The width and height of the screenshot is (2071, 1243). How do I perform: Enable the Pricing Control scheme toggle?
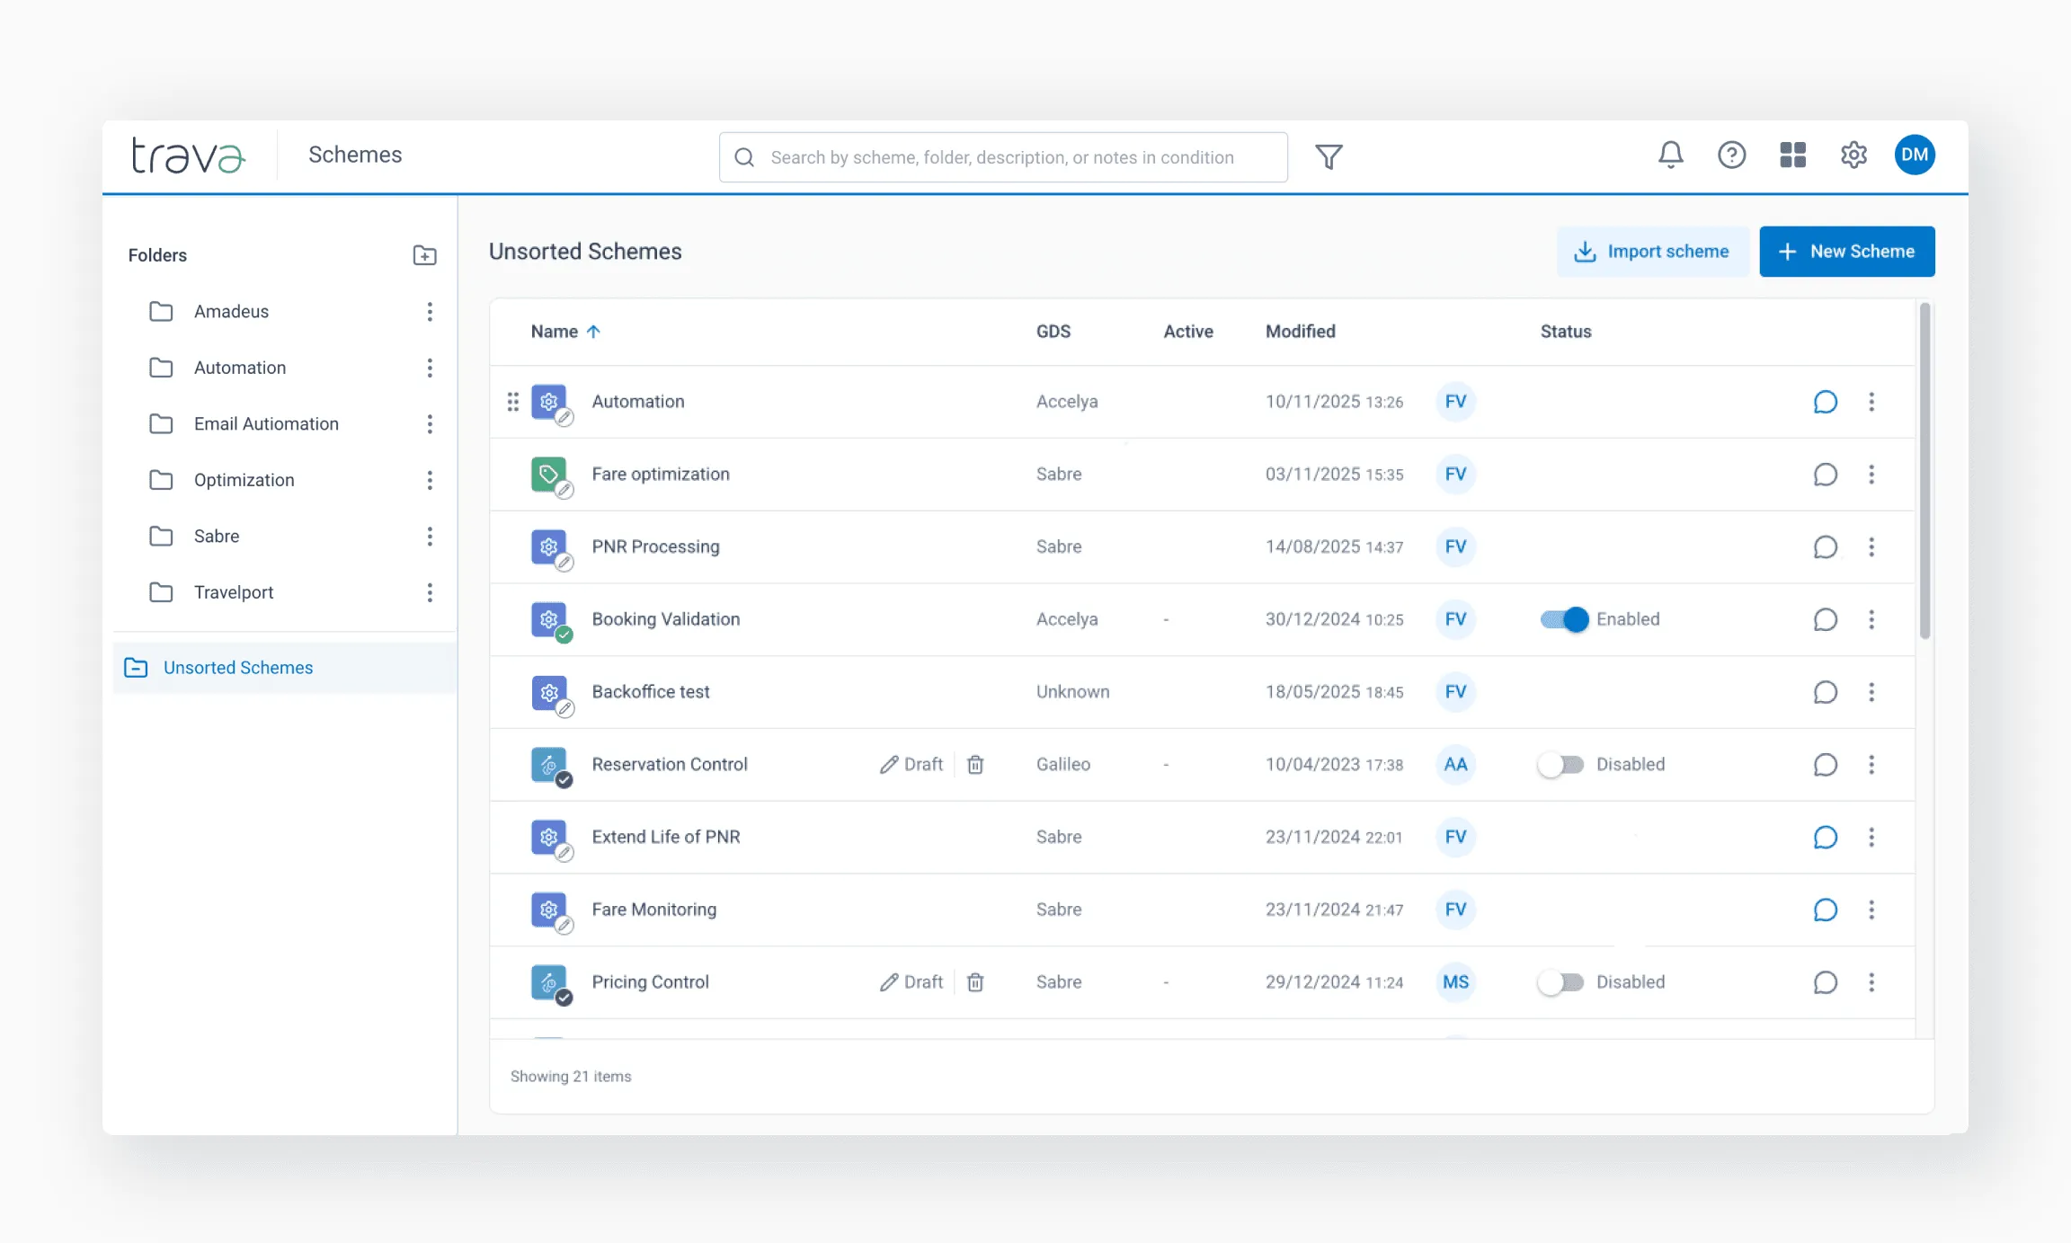[1560, 982]
